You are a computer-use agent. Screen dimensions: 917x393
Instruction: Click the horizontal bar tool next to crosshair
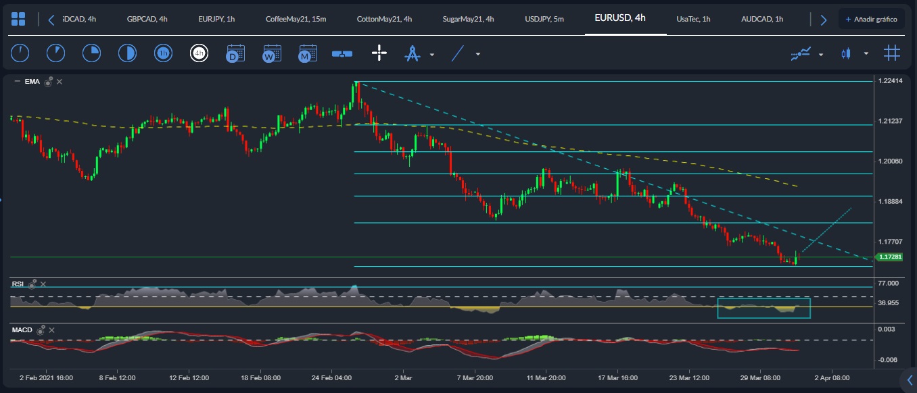tap(342, 53)
